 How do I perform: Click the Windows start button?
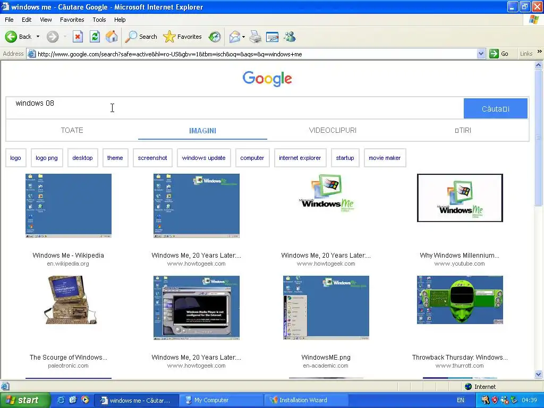[x=24, y=400]
